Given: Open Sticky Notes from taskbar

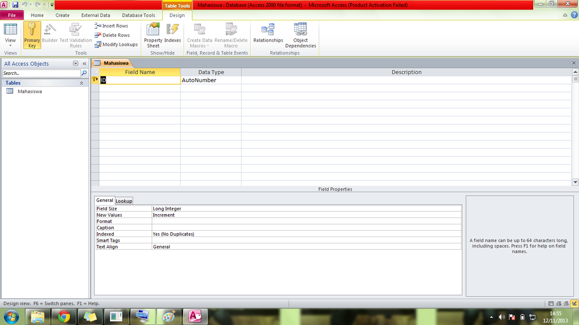Looking at the screenshot, I should pos(90,317).
